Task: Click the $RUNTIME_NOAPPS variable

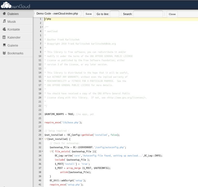Action: tap(54, 114)
